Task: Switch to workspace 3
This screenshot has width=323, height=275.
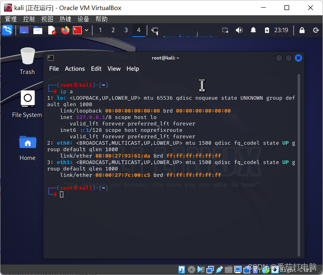Action: (126, 30)
